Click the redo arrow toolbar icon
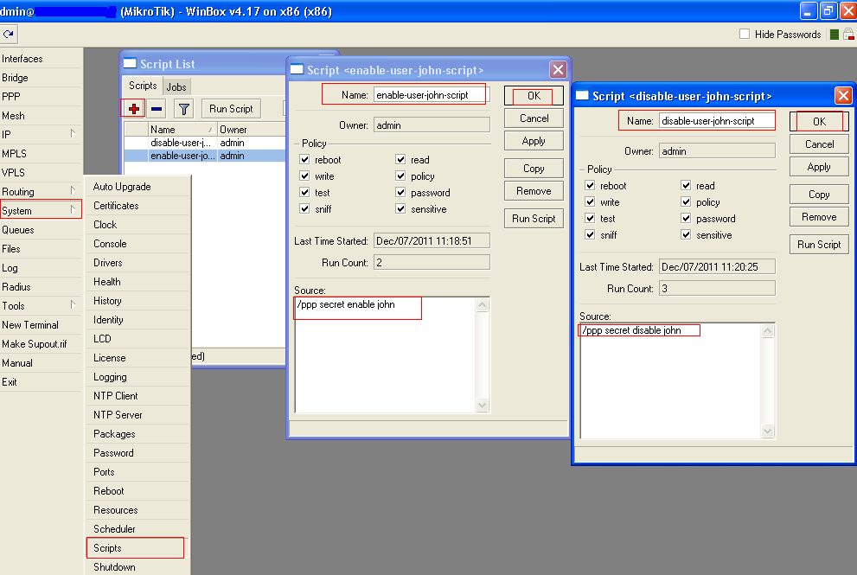This screenshot has width=857, height=575. pos(8,34)
